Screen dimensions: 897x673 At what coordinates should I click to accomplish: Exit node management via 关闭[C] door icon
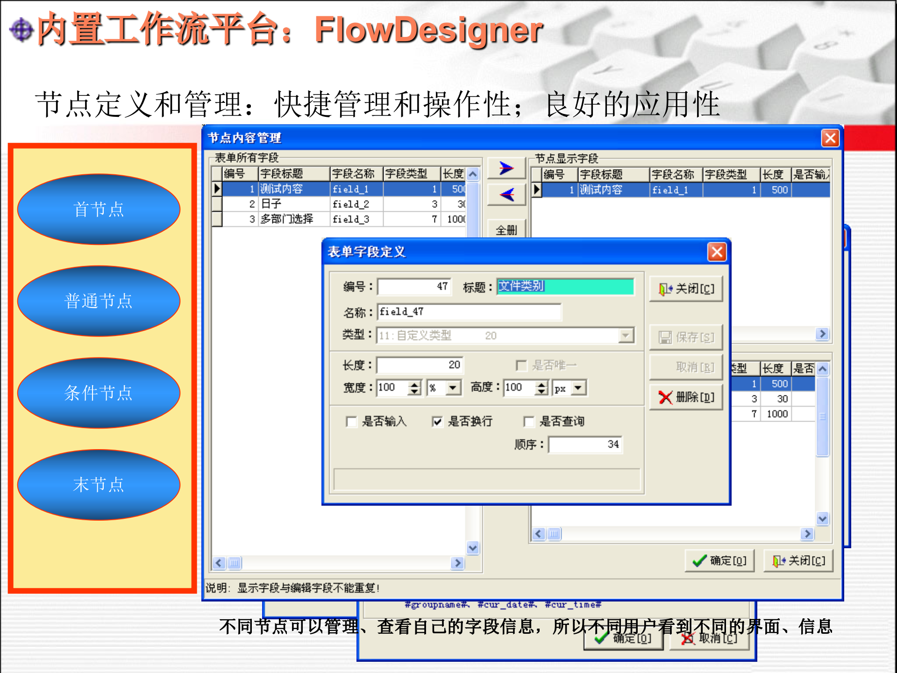point(799,560)
